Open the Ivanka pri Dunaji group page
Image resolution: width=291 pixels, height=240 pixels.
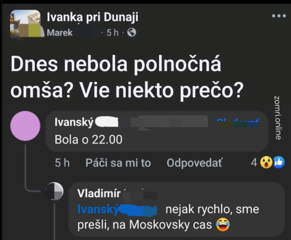tap(92, 17)
